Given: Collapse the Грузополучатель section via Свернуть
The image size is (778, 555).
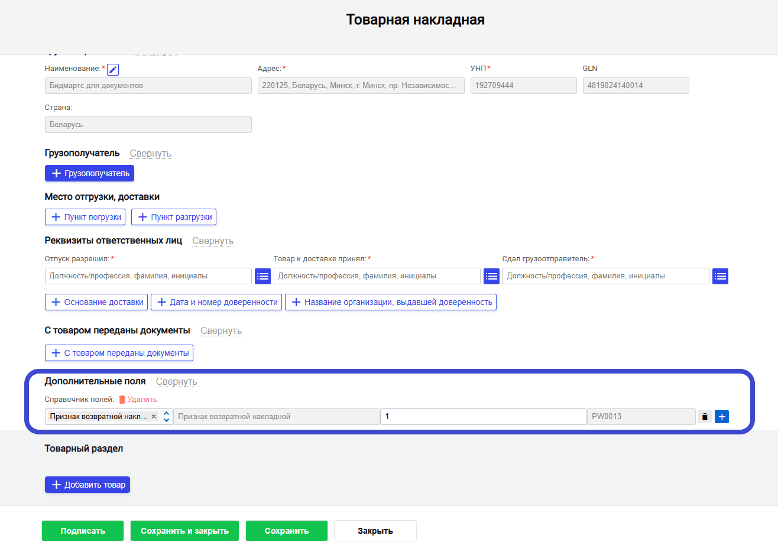Looking at the screenshot, I should [150, 153].
